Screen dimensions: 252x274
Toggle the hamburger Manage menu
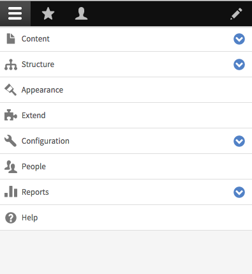15,13
